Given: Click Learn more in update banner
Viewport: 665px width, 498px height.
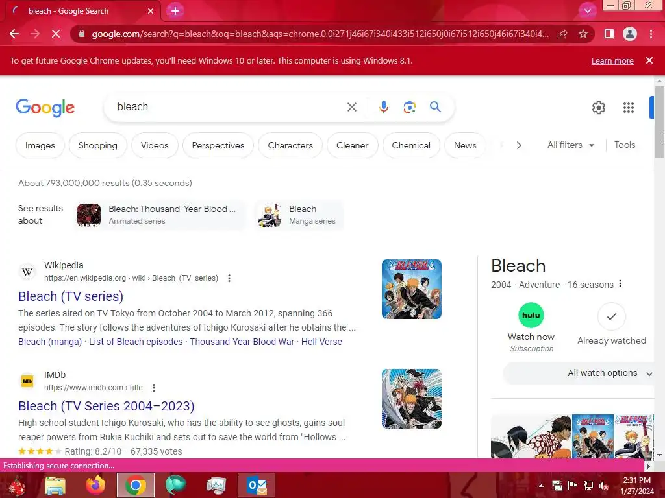Looking at the screenshot, I should (612, 60).
